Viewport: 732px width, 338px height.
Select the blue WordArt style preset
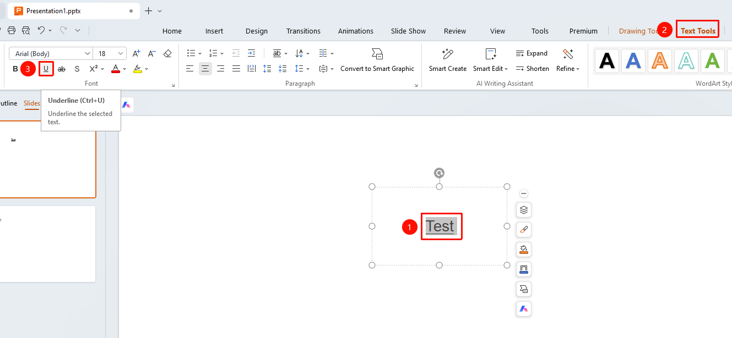pos(633,61)
